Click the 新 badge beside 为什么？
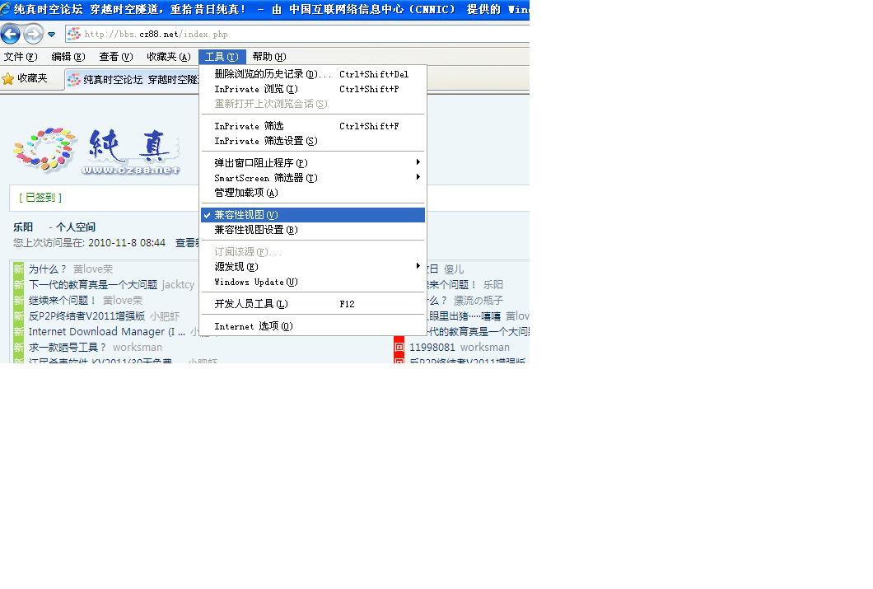Image resolution: width=873 pixels, height=589 pixels. pyautogui.click(x=18, y=269)
